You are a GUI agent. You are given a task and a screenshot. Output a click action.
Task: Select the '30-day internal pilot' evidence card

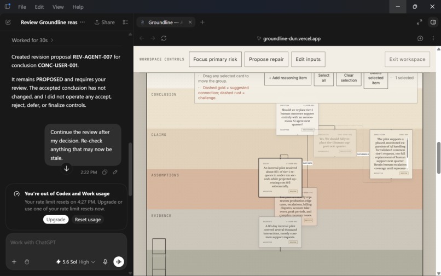[280, 232]
